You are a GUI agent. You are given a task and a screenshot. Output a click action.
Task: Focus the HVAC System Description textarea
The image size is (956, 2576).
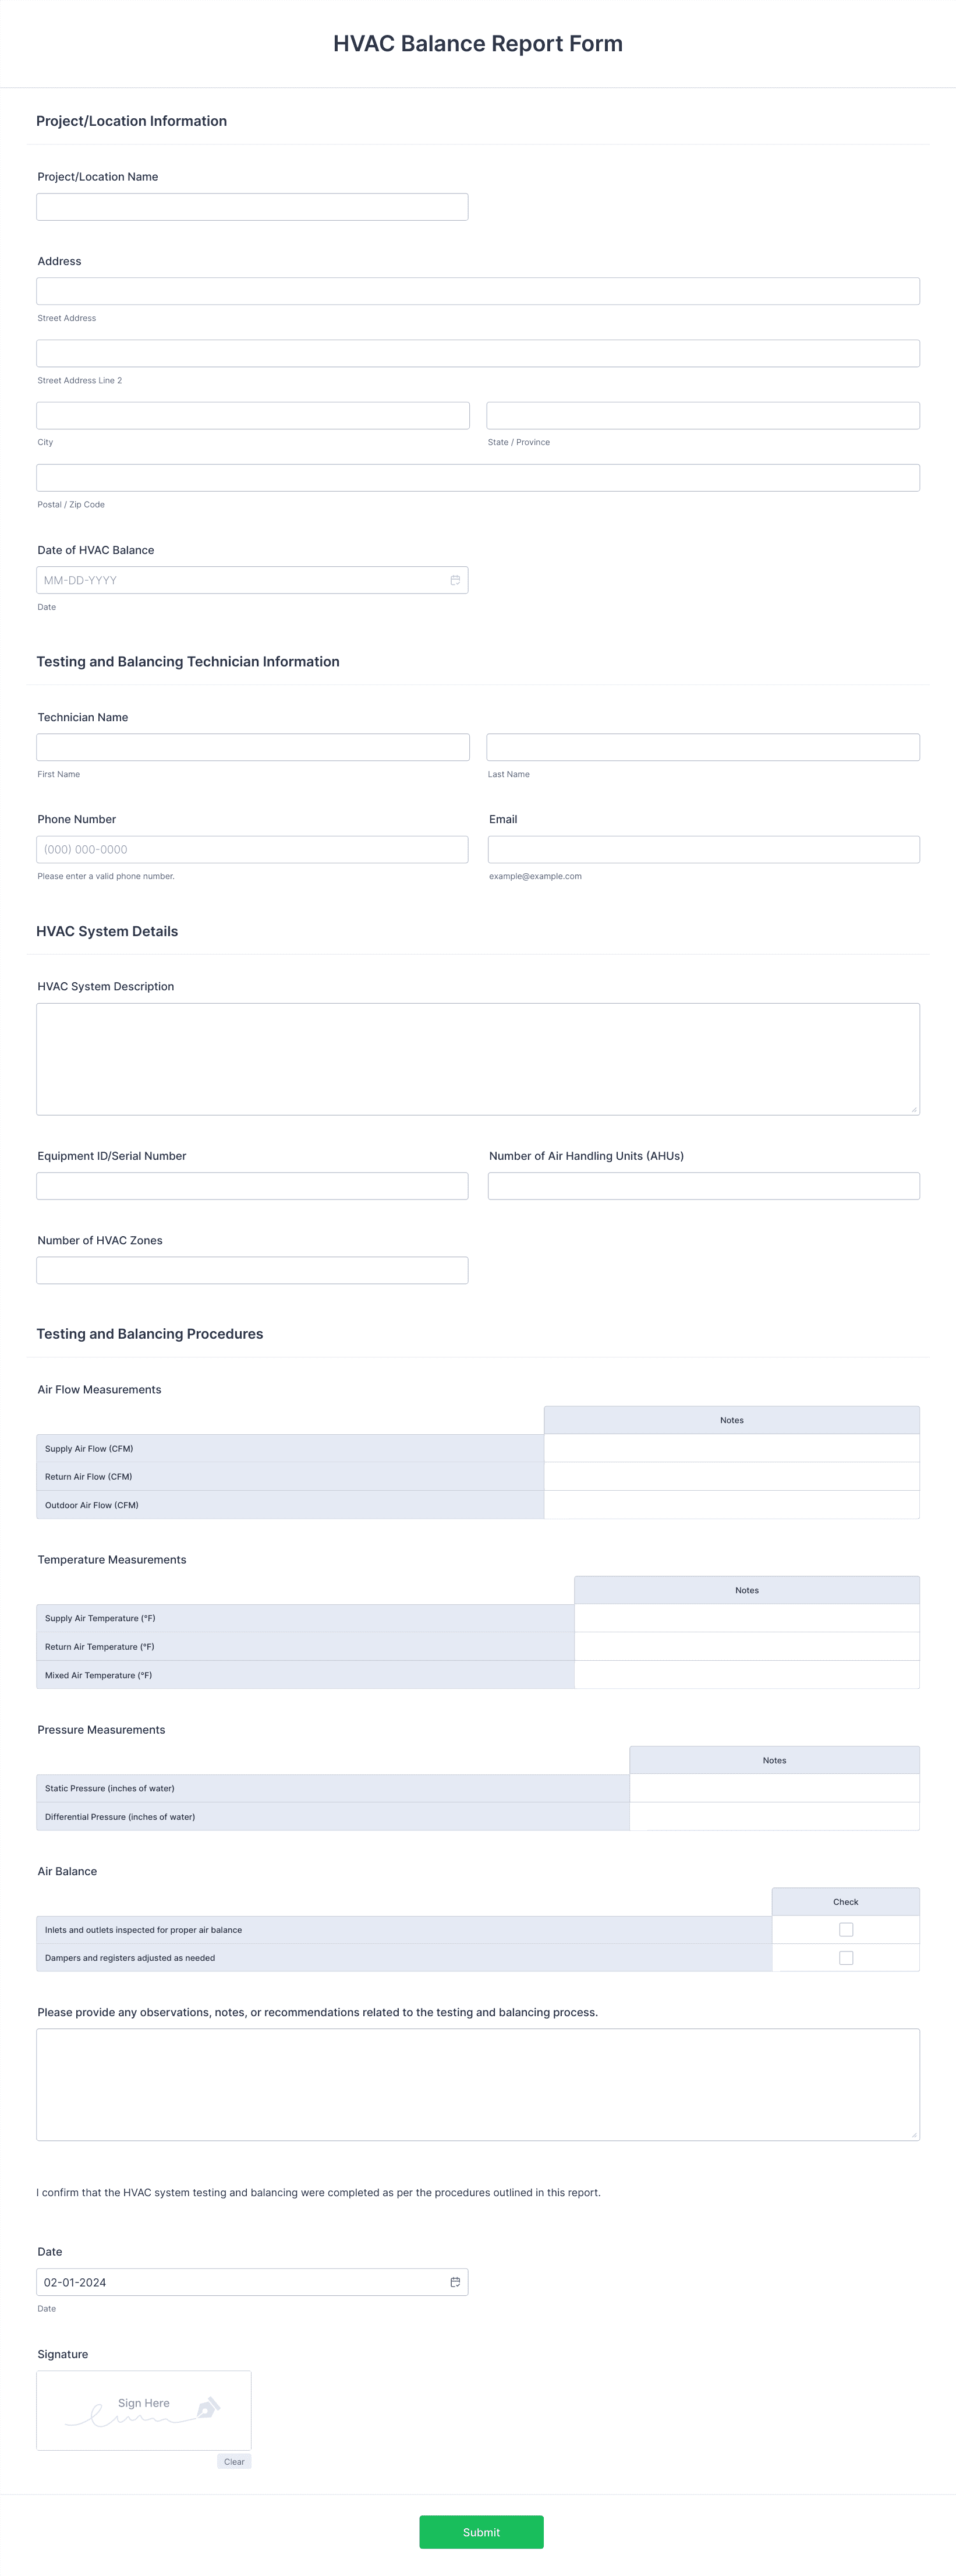coord(479,1059)
